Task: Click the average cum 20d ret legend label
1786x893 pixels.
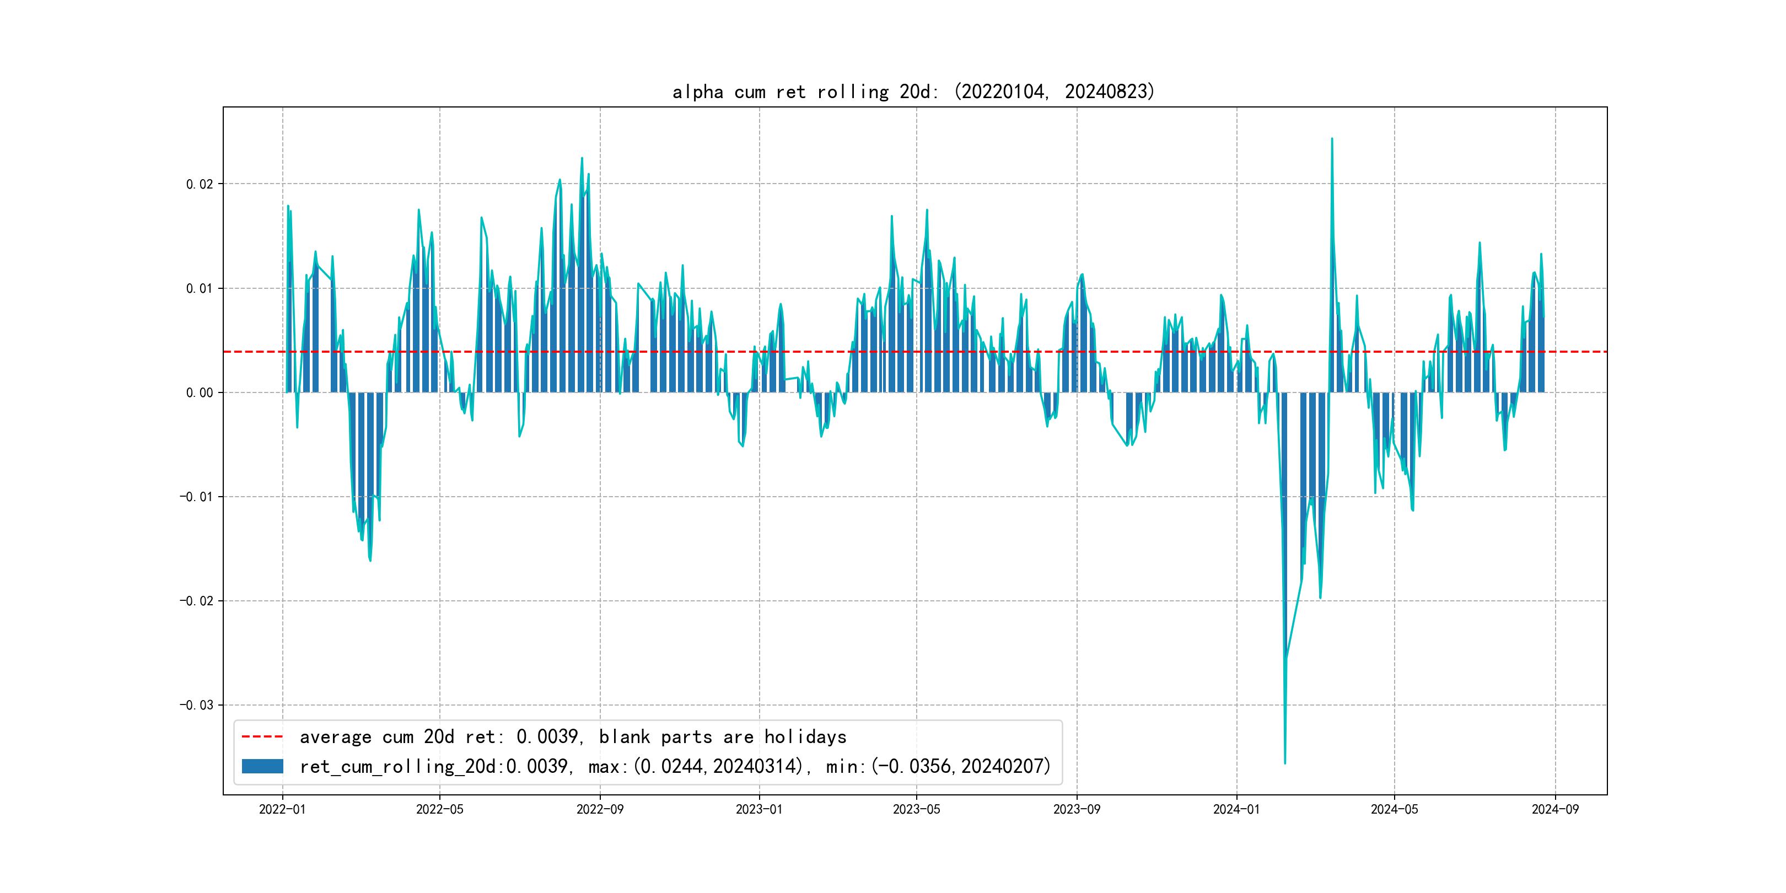Action: [573, 736]
